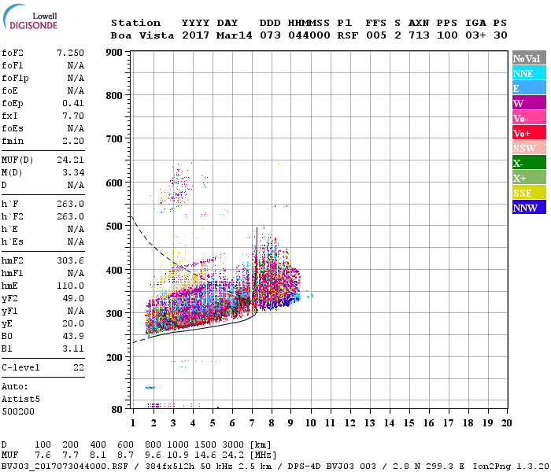Click the SSW legend swatch

[x=529, y=148]
